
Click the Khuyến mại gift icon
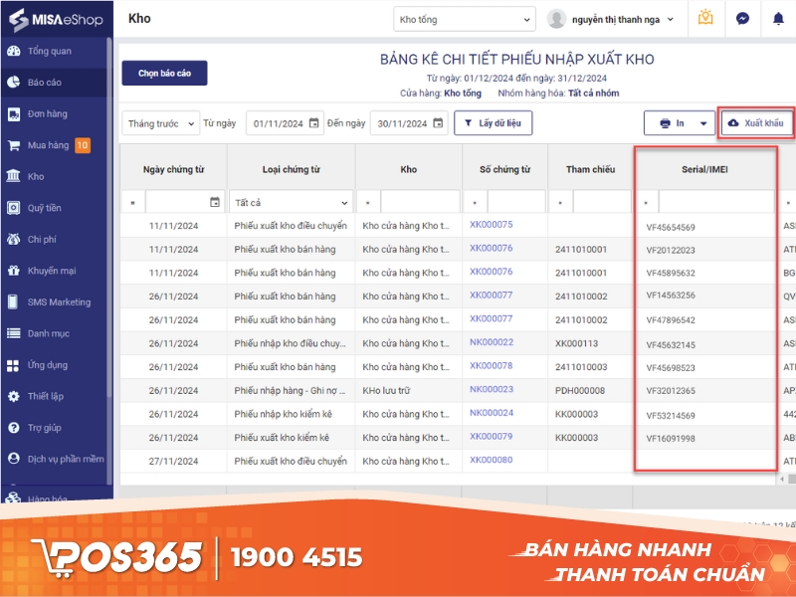(x=14, y=271)
